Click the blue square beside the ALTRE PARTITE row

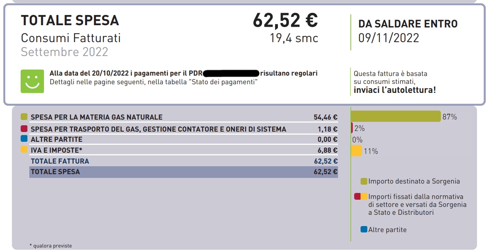(x=24, y=139)
